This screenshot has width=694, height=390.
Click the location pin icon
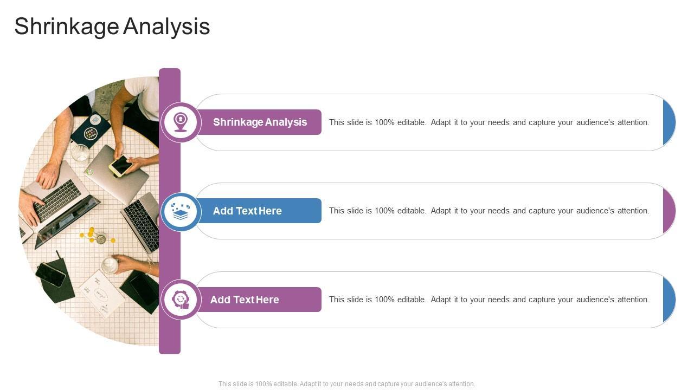coord(181,122)
